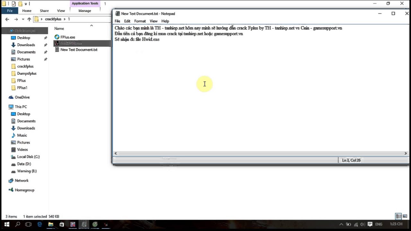Screen dimensions: 411x231
Task: Open Task View on taskbar
Action: click(x=28, y=225)
